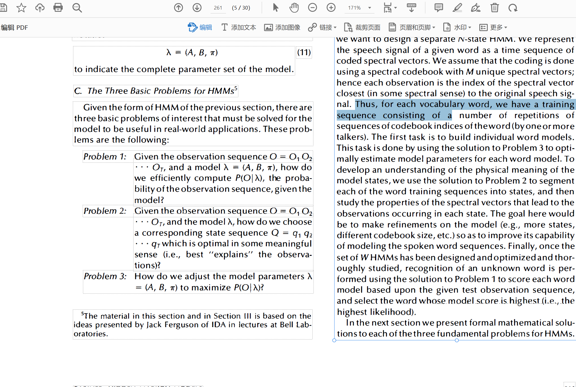Zoom out with minus icon
576x387 pixels.
[312, 8]
